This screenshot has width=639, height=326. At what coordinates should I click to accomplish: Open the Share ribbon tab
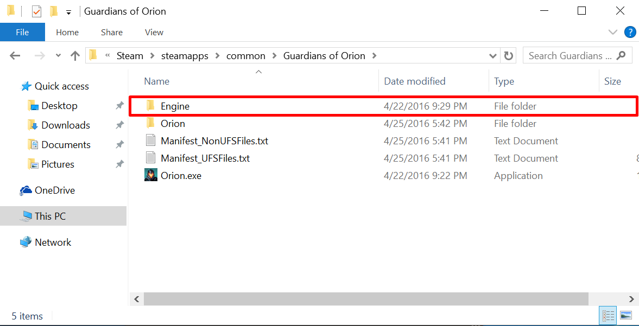tap(112, 32)
